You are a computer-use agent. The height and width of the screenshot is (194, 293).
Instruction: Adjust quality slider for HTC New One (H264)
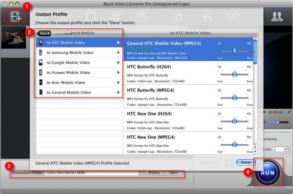pos(234,121)
